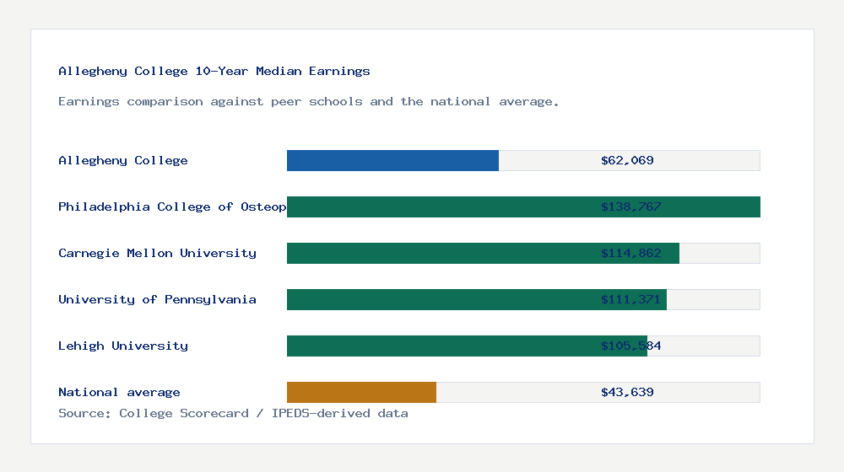Select the Carnegie Mellon University label
This screenshot has width=844, height=472.
157,253
